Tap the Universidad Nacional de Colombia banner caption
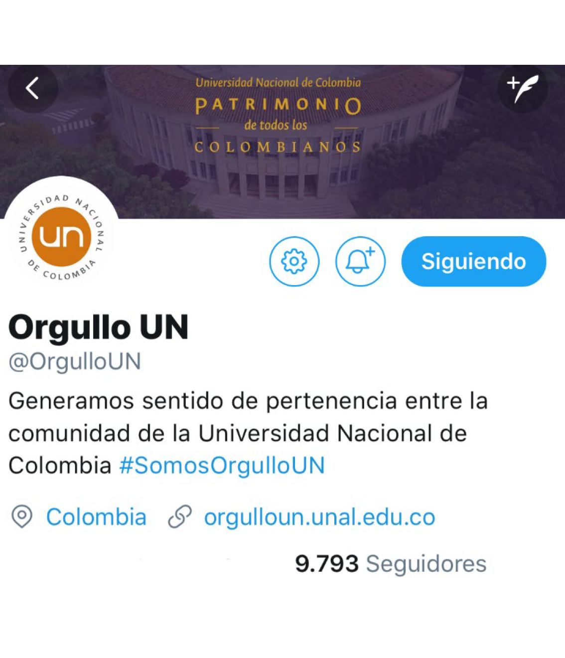 [x=278, y=83]
